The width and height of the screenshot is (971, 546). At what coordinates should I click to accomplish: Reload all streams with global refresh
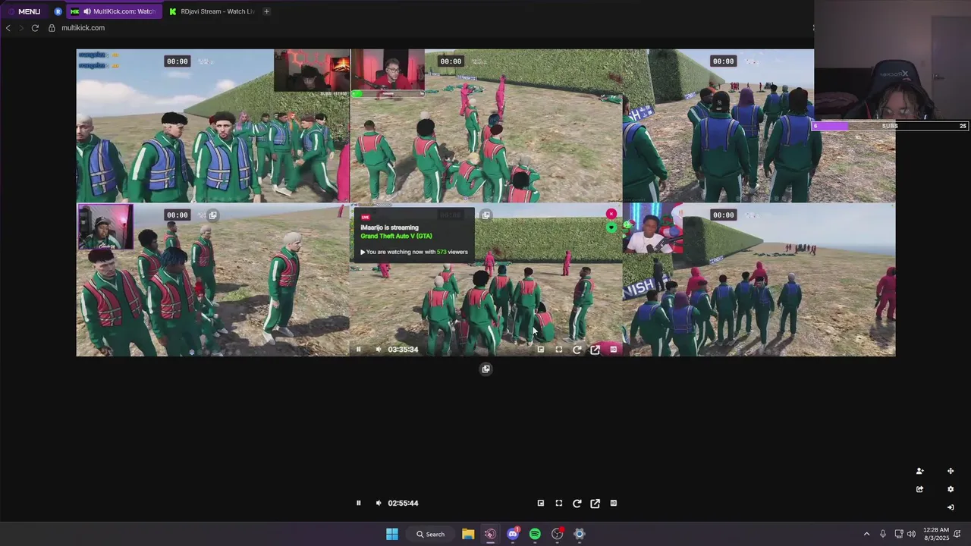(577, 503)
